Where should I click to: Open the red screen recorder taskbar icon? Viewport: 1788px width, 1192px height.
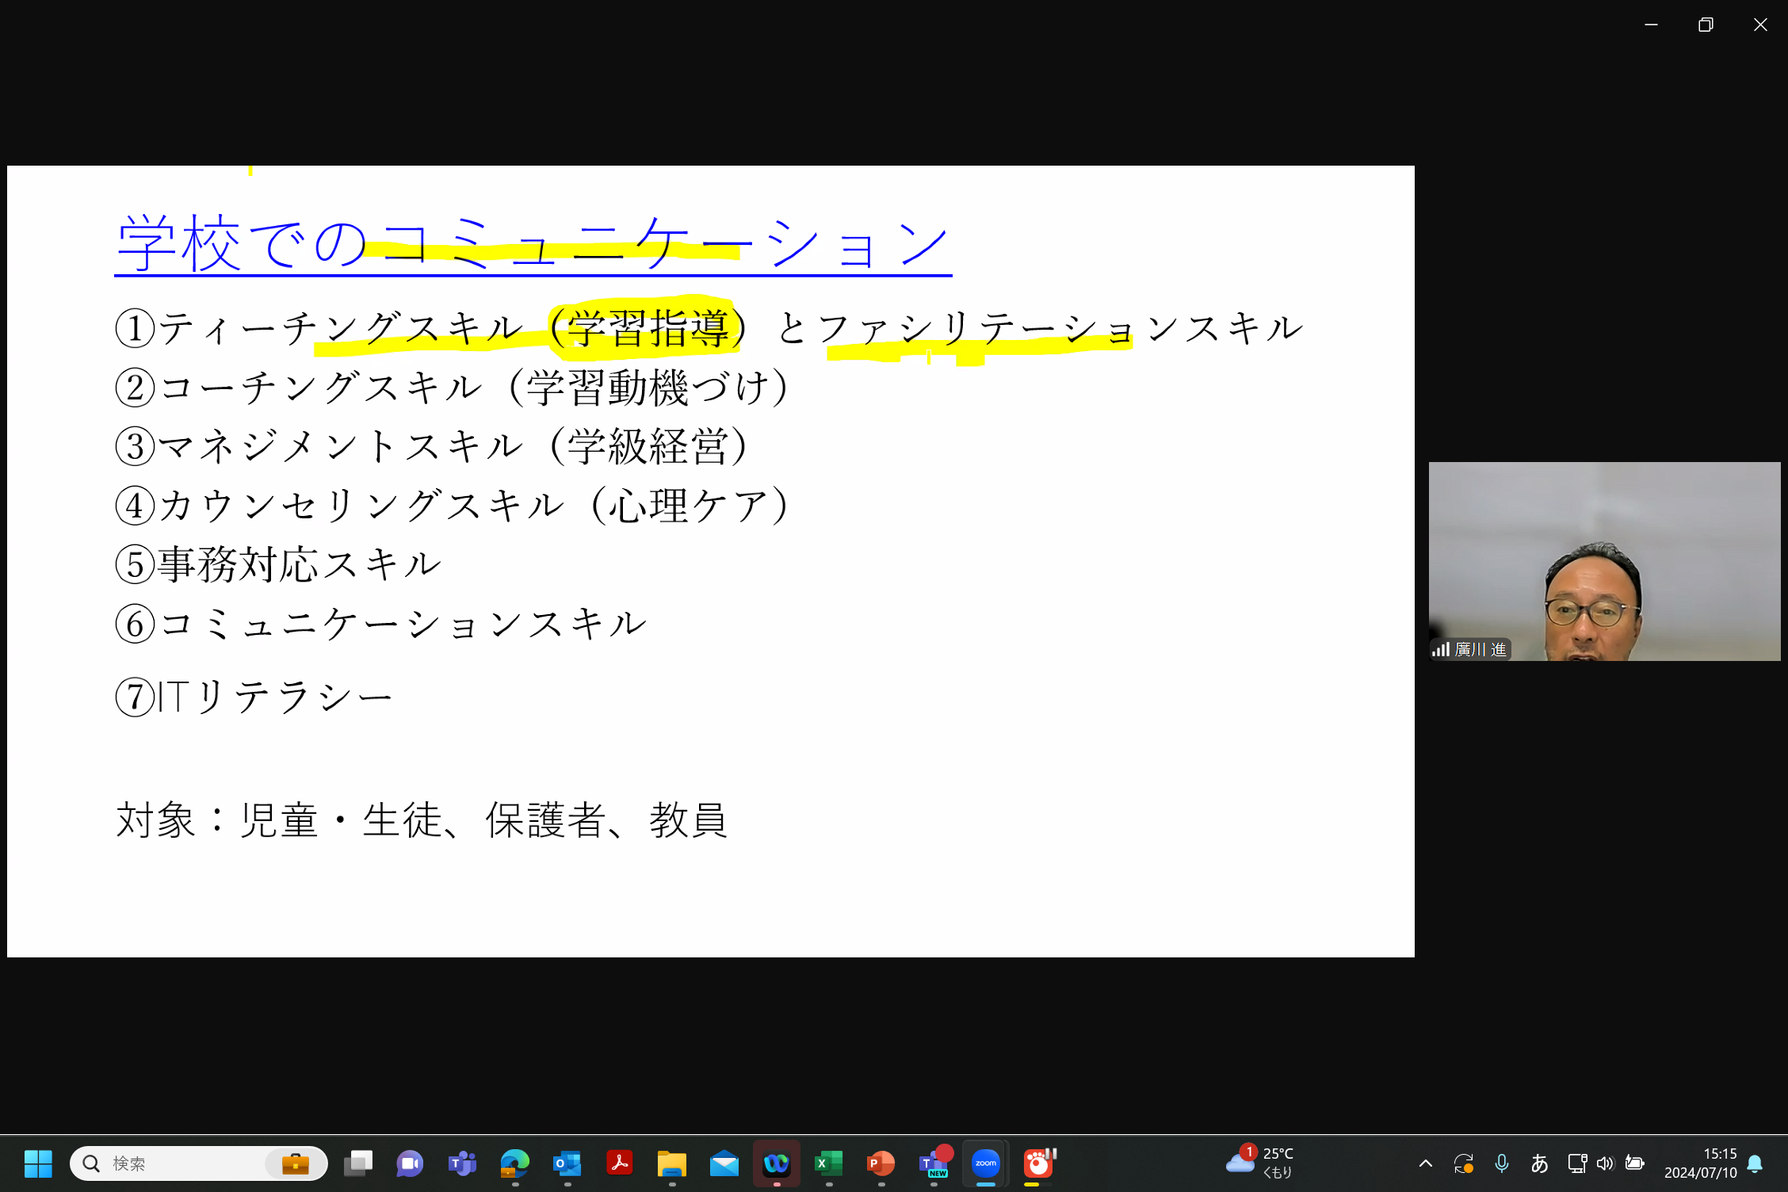click(1038, 1163)
